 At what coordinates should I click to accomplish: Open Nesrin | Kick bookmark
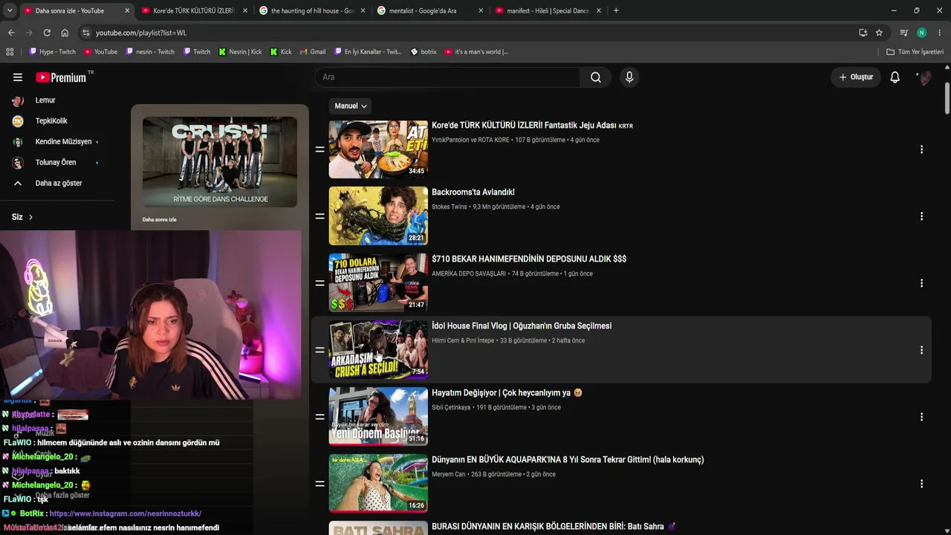[240, 52]
